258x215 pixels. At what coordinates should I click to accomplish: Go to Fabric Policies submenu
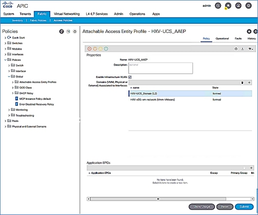38,20
